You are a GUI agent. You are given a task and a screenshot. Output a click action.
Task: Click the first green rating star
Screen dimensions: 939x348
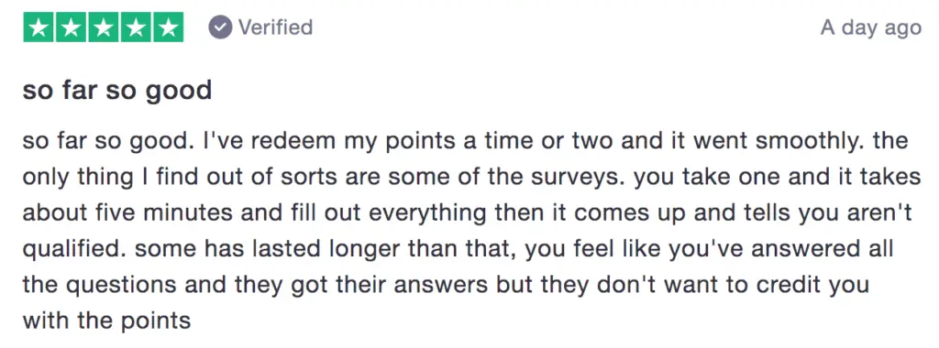[39, 27]
